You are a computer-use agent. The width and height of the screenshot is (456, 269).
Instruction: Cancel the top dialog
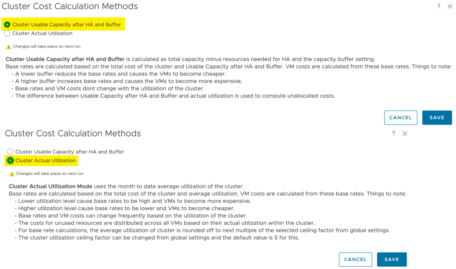tap(400, 117)
